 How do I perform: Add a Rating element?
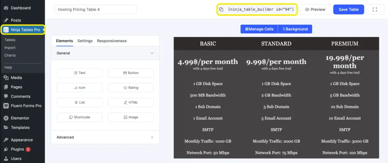[x=131, y=88]
